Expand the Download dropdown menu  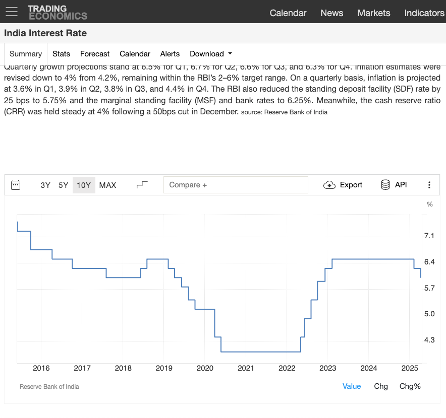pyautogui.click(x=211, y=54)
